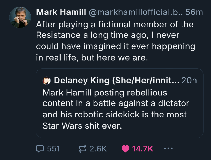This screenshot has width=211, height=160.
Task: Click the Mark Hamill display name
Action: tap(61, 12)
